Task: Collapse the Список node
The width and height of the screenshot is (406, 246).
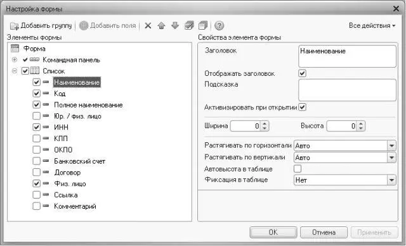Action: point(15,71)
